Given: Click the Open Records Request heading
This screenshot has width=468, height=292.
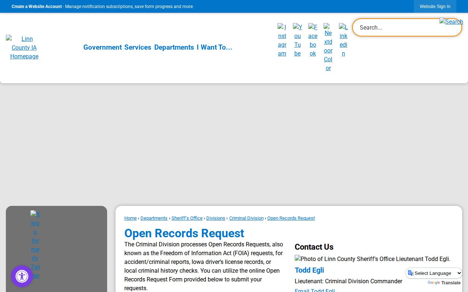Looking at the screenshot, I should point(184,233).
